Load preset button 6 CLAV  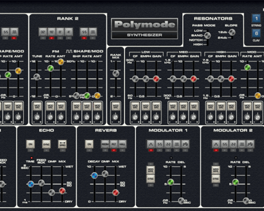[256, 33]
